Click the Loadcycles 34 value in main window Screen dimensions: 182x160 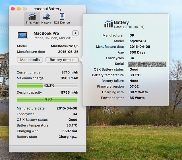click(75, 114)
